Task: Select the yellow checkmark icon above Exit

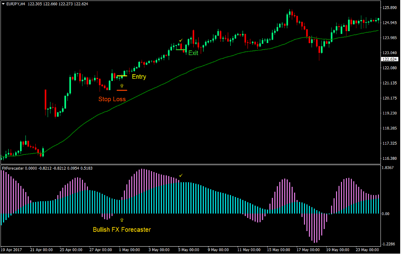Action: (181, 41)
